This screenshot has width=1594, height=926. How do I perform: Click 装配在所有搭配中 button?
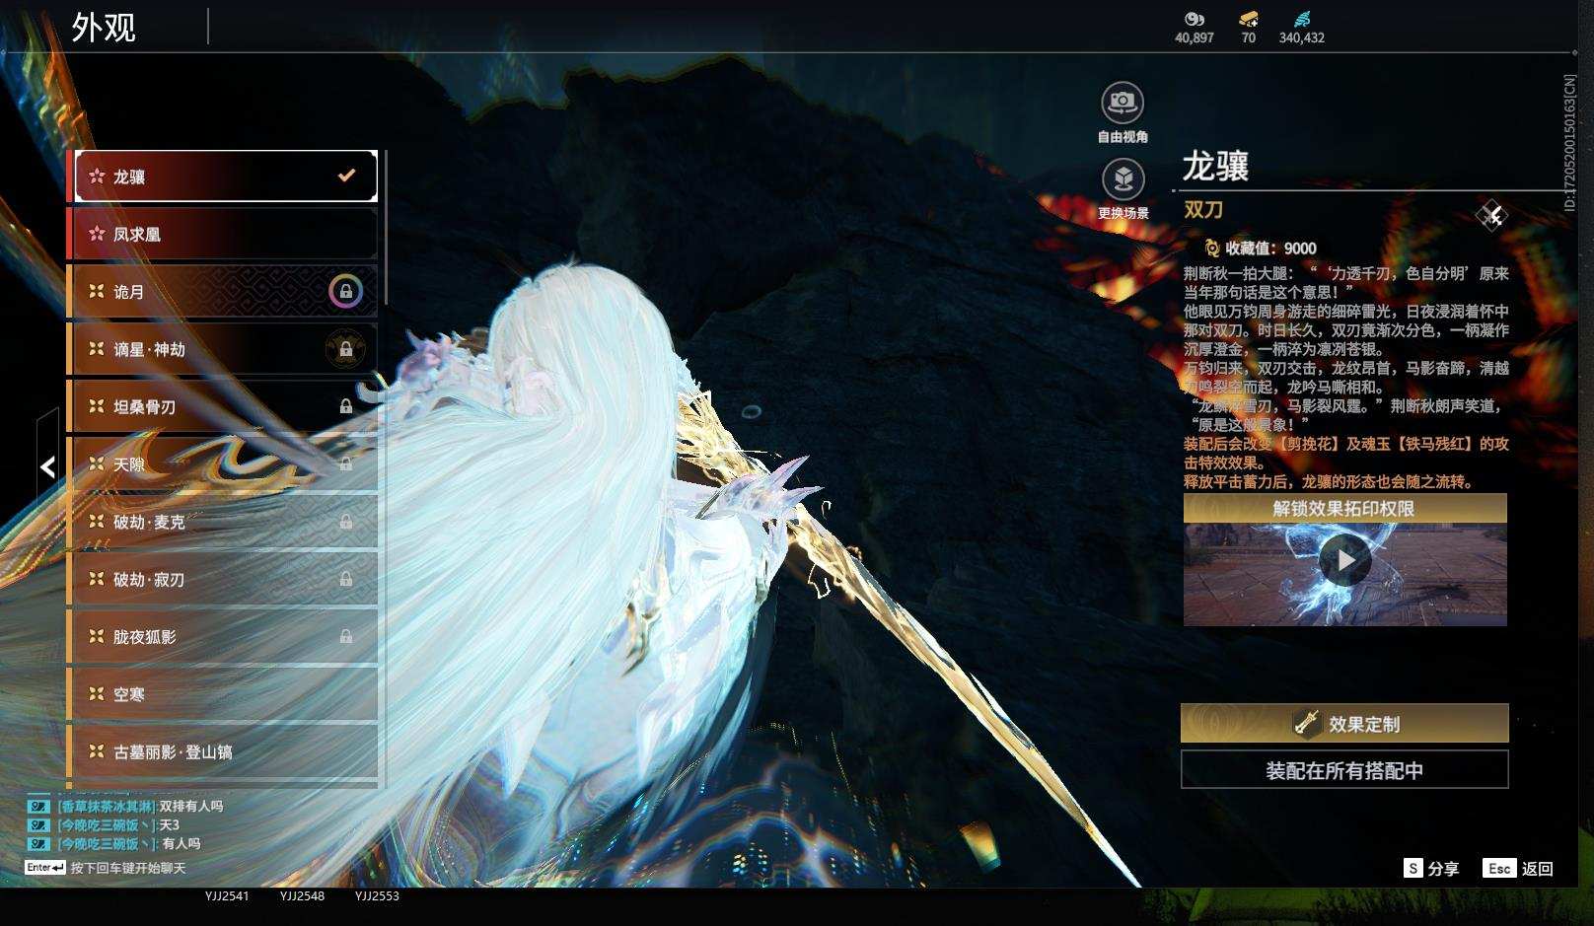pos(1344,770)
